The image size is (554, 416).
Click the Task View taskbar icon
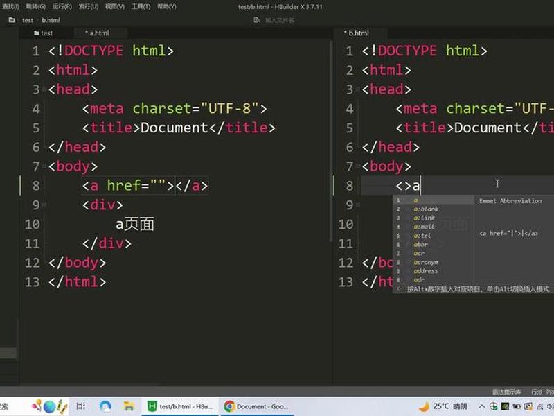tap(81, 406)
